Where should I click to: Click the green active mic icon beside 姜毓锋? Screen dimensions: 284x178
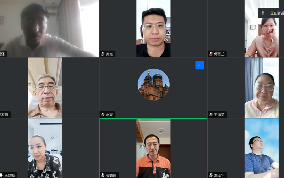103,175
